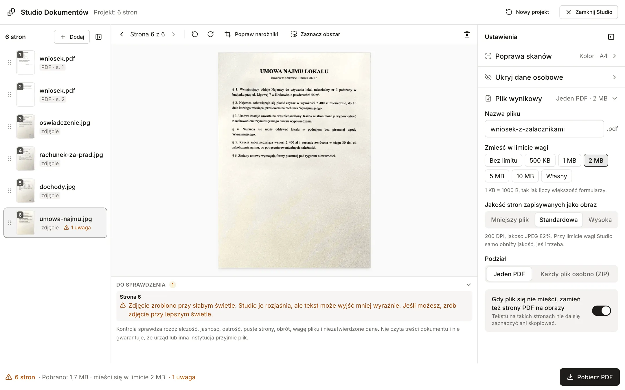This screenshot has width=625, height=390.
Task: Click Pobierz PDF button
Action: (590, 377)
